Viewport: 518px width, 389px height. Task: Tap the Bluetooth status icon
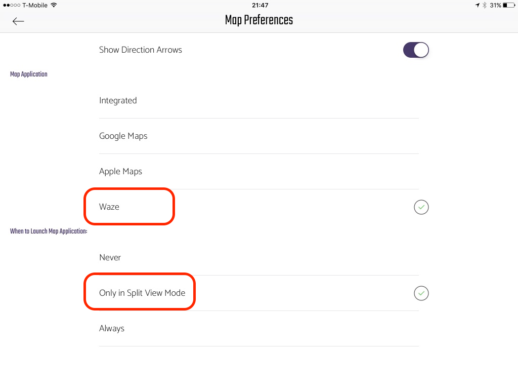(485, 5)
